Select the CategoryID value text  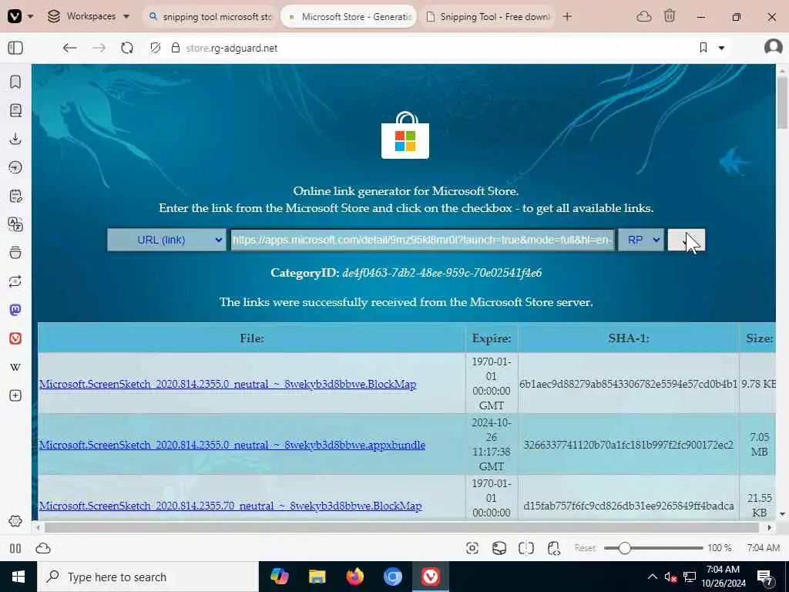coord(442,273)
